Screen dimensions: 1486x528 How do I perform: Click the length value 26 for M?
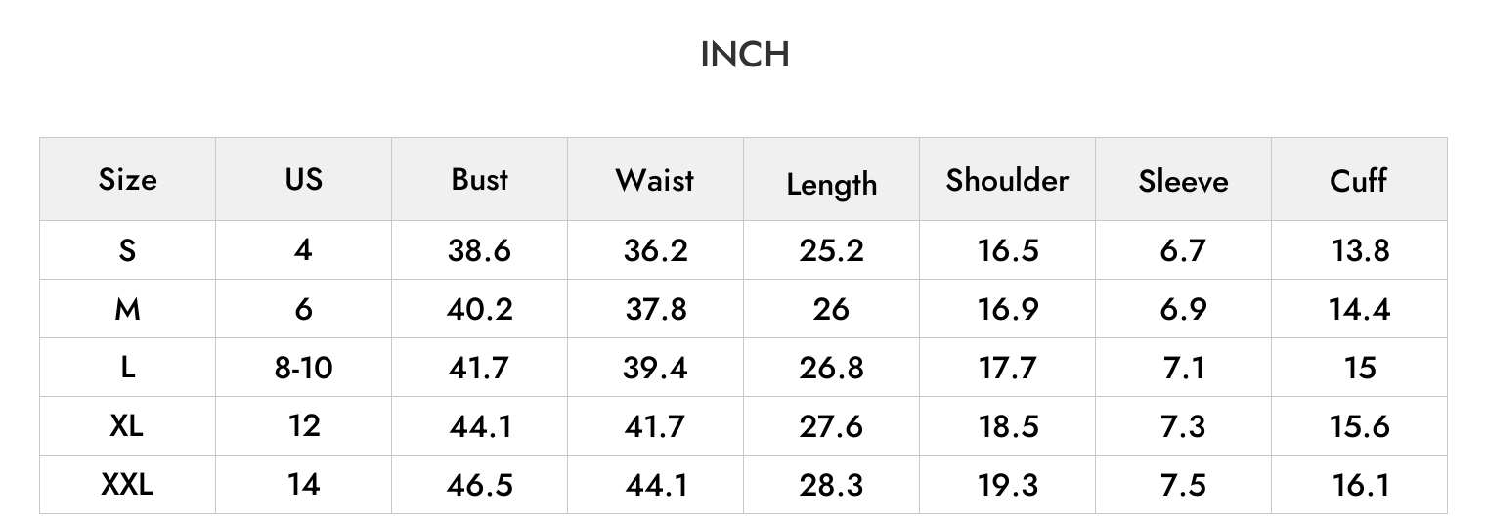(x=831, y=309)
